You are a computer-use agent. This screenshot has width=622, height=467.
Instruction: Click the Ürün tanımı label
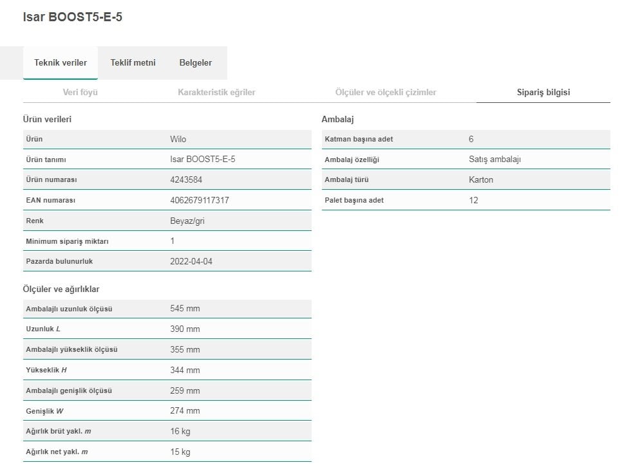pos(46,160)
